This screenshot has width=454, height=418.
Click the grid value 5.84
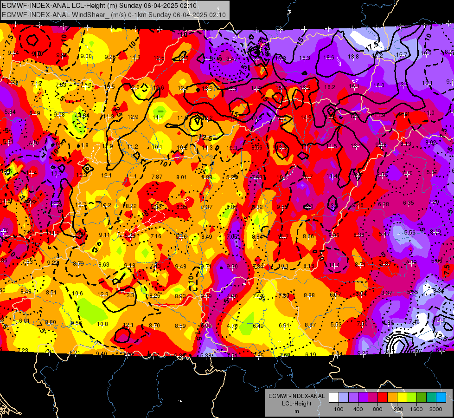pos(10,111)
